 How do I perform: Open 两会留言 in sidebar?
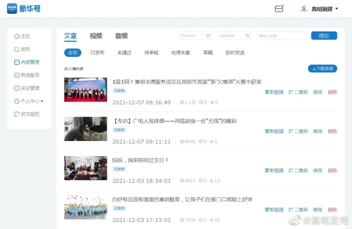[x=27, y=75]
